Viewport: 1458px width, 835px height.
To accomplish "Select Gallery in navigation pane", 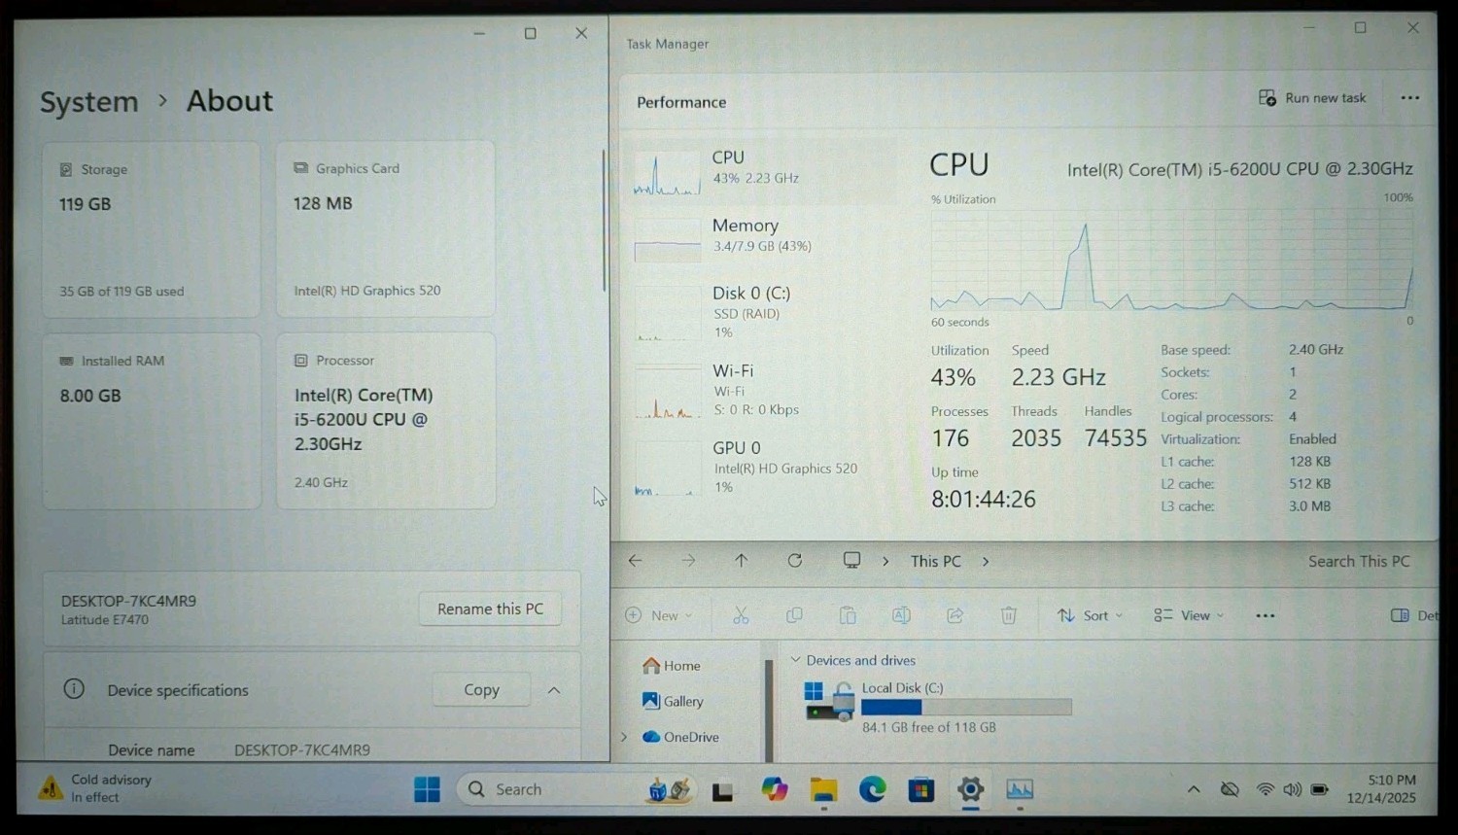I will [673, 701].
